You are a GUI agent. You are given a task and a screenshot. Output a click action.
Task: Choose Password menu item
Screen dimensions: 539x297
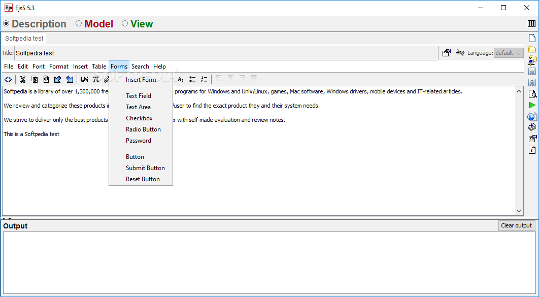(141, 141)
